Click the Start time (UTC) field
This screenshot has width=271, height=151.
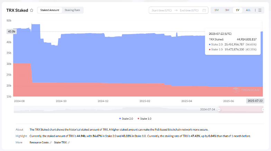[162, 10]
